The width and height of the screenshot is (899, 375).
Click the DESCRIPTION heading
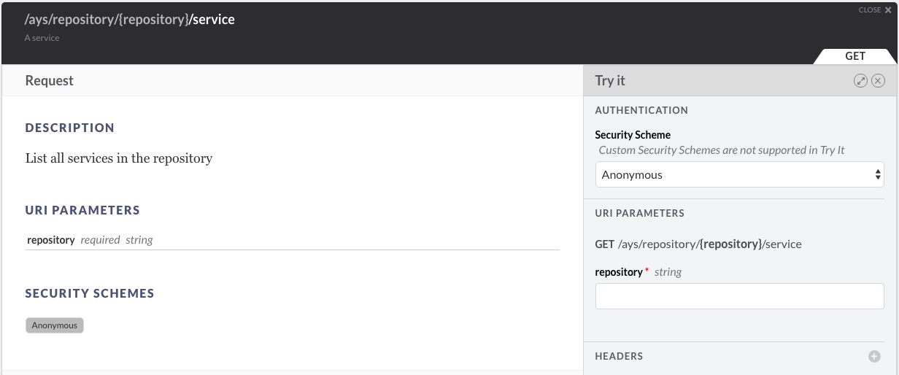70,128
